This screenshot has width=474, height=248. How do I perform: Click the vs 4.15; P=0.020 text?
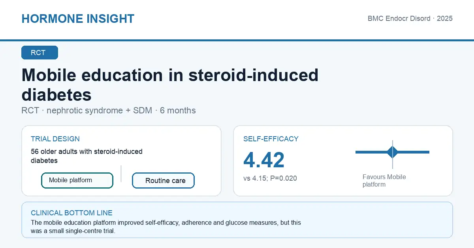[270, 178]
